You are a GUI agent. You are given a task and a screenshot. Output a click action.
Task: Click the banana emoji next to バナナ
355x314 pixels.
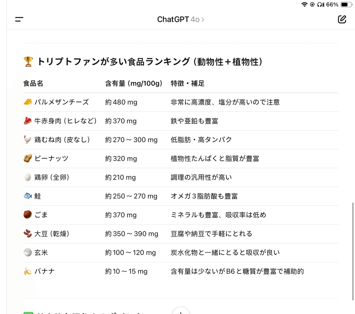(x=27, y=271)
